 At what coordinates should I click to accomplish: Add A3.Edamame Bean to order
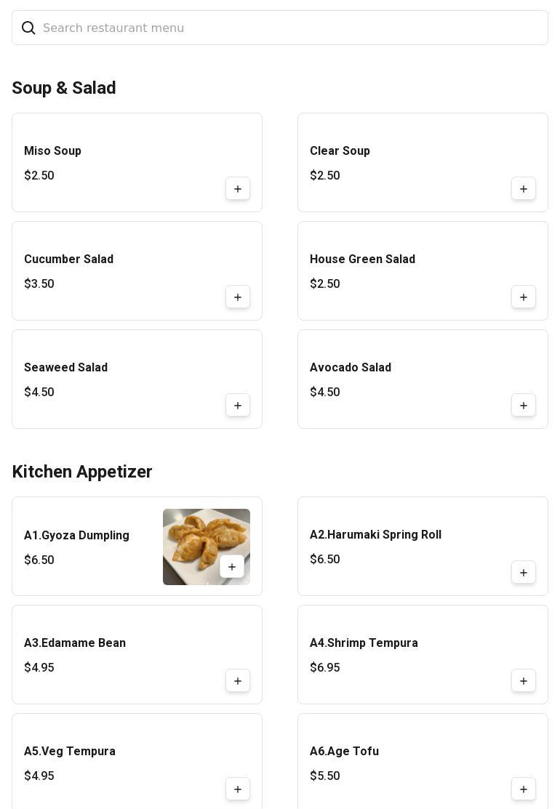(238, 681)
